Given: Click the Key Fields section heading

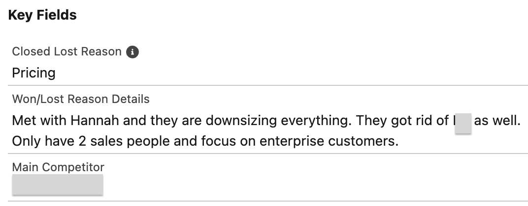Looking at the screenshot, I should [x=42, y=15].
